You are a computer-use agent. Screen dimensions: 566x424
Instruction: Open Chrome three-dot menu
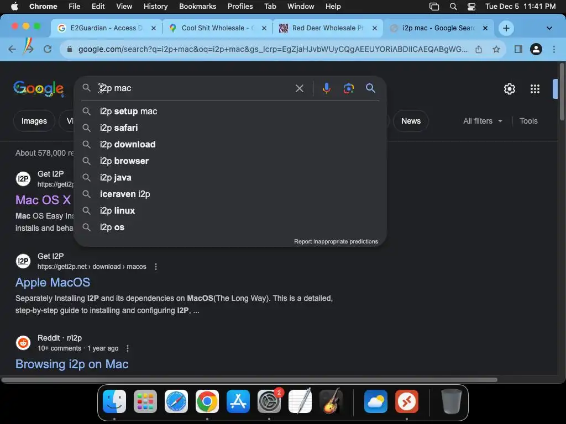pyautogui.click(x=554, y=49)
